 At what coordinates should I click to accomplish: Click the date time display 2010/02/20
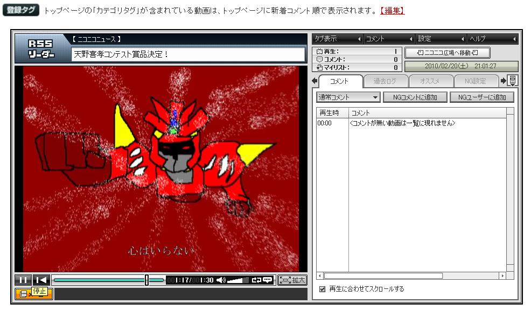coord(461,66)
